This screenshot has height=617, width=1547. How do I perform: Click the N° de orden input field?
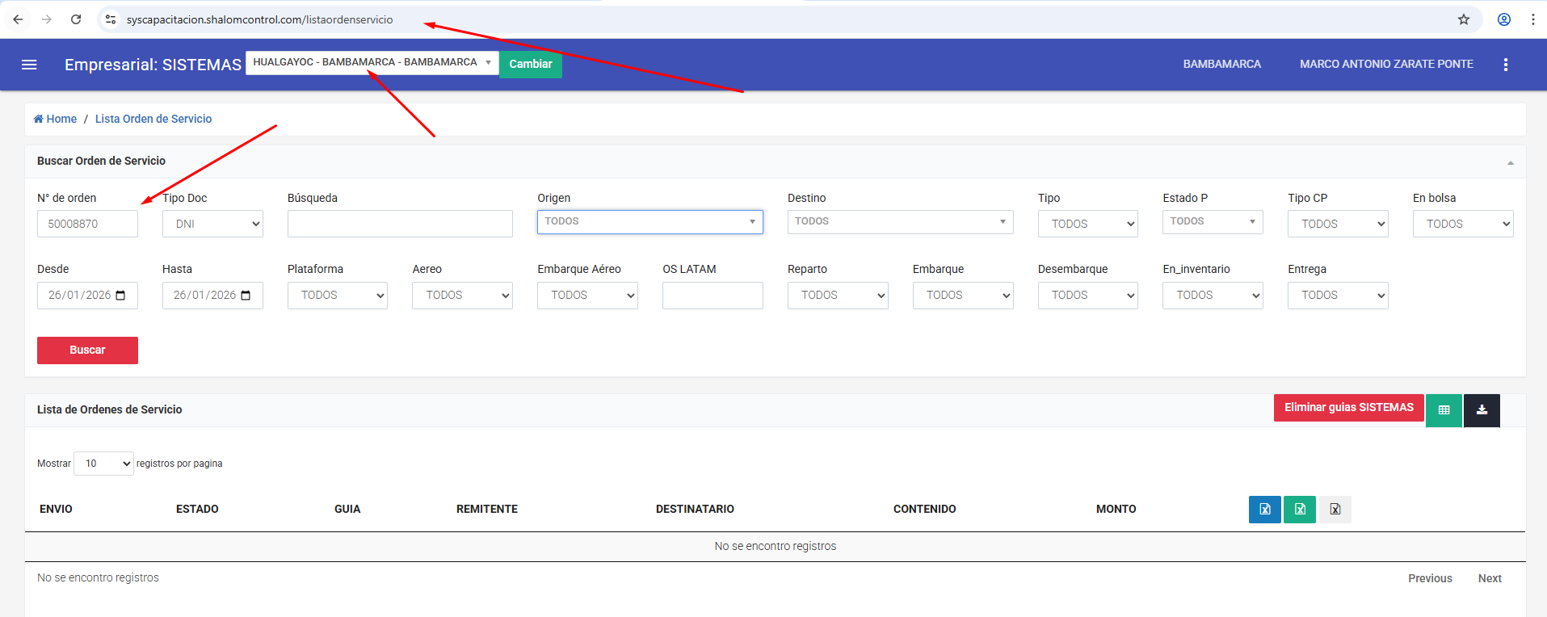pos(87,225)
